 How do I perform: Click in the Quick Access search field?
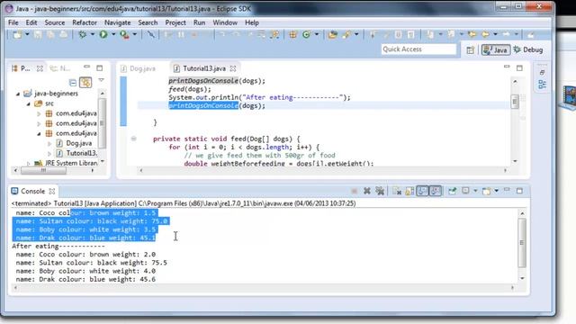click(x=418, y=49)
